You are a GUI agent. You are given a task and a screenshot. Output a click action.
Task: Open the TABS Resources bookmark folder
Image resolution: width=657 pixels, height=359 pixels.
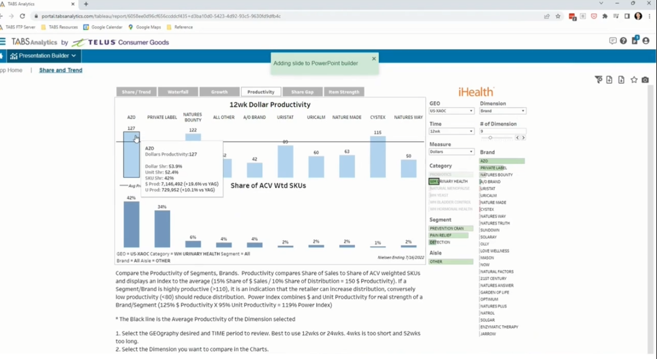pyautogui.click(x=59, y=27)
